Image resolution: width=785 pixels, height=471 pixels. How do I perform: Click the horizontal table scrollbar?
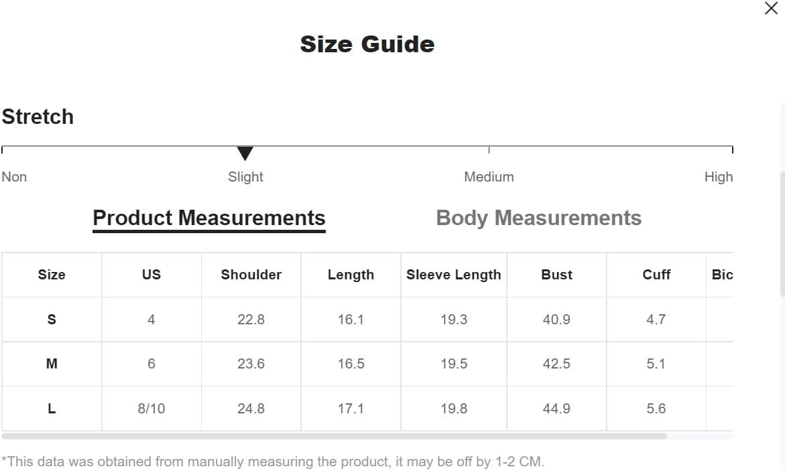[x=334, y=436]
